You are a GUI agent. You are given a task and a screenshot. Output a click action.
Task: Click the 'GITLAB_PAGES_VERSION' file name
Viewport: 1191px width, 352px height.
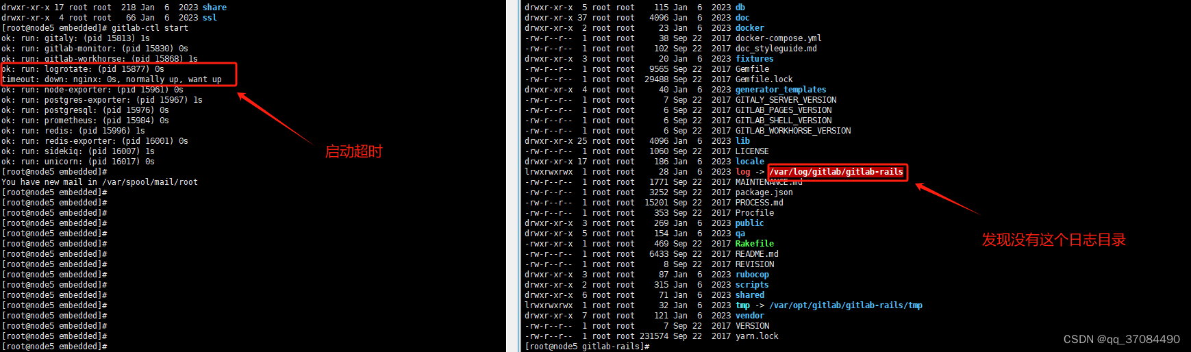[783, 110]
